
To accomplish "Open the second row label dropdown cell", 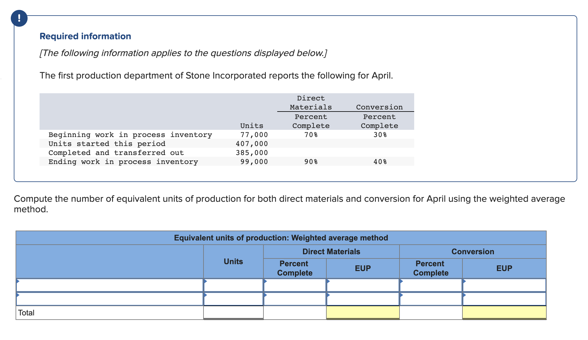I will [x=110, y=299].
